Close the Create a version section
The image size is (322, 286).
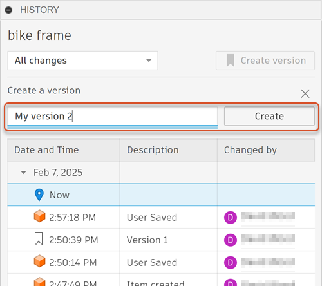point(305,93)
